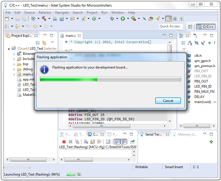The height and width of the screenshot is (181, 221).
Task: Select the C/C++ perspective button
Action: tap(206, 27)
